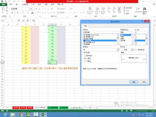
Task: Expand the formula bar with right-edge chevron
Action: click(x=154, y=20)
